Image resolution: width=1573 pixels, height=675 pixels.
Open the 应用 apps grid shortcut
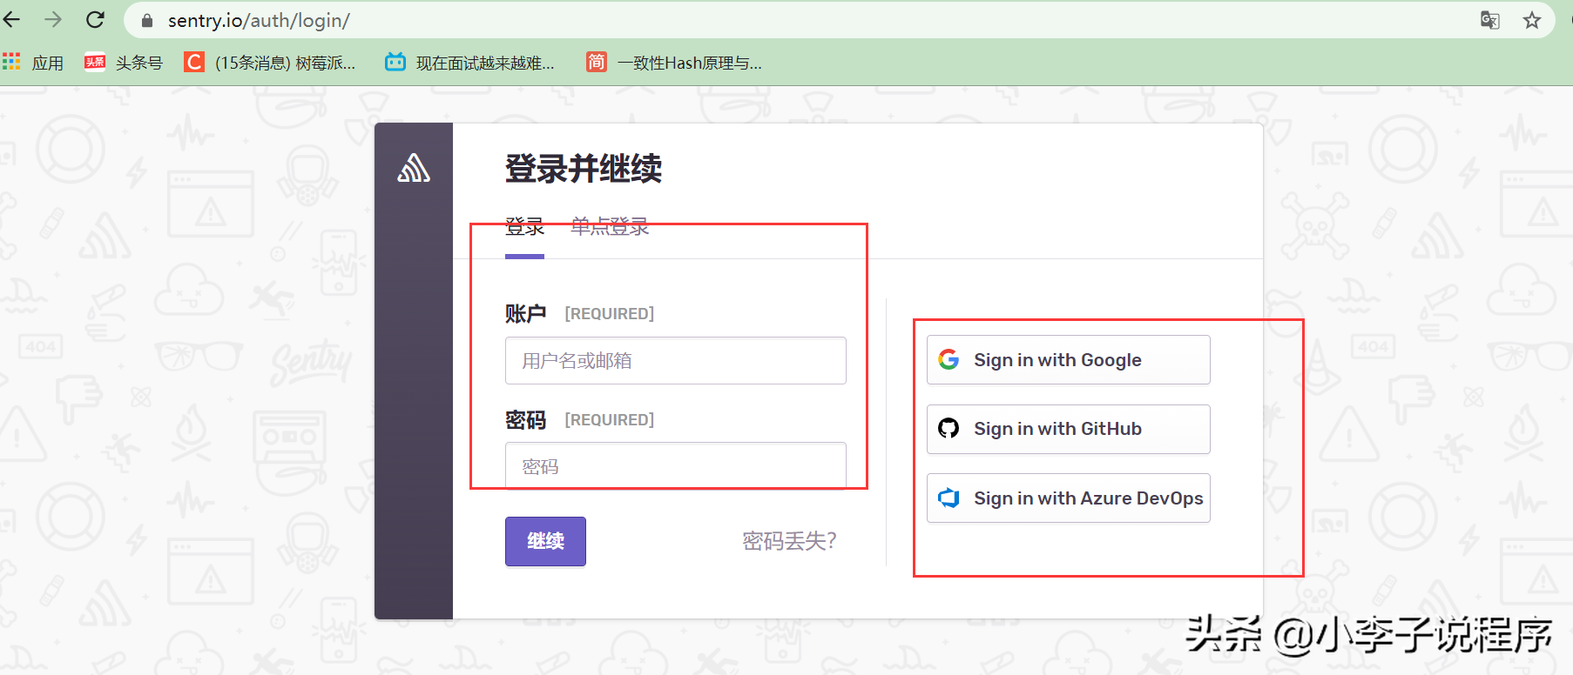tap(33, 63)
